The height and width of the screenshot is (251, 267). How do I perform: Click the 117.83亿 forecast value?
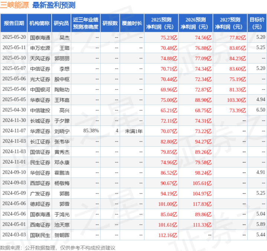tap(202, 204)
